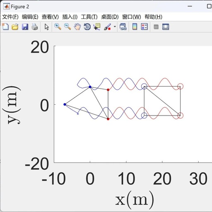Open the 查看(V) menu
The image size is (212, 212).
pos(50,17)
